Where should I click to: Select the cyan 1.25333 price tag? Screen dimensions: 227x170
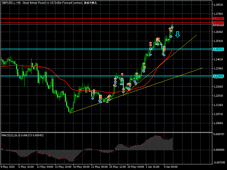[218, 49]
